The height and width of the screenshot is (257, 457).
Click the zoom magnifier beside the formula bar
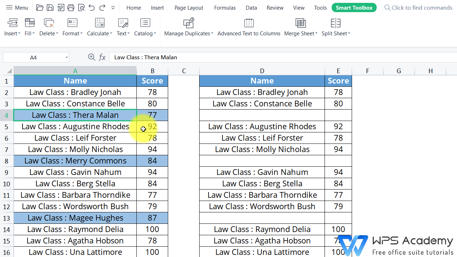coord(91,57)
